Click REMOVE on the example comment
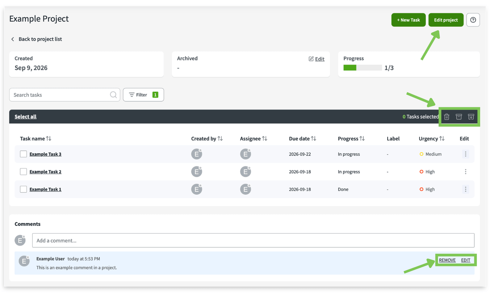The image size is (494, 300). coord(447,260)
